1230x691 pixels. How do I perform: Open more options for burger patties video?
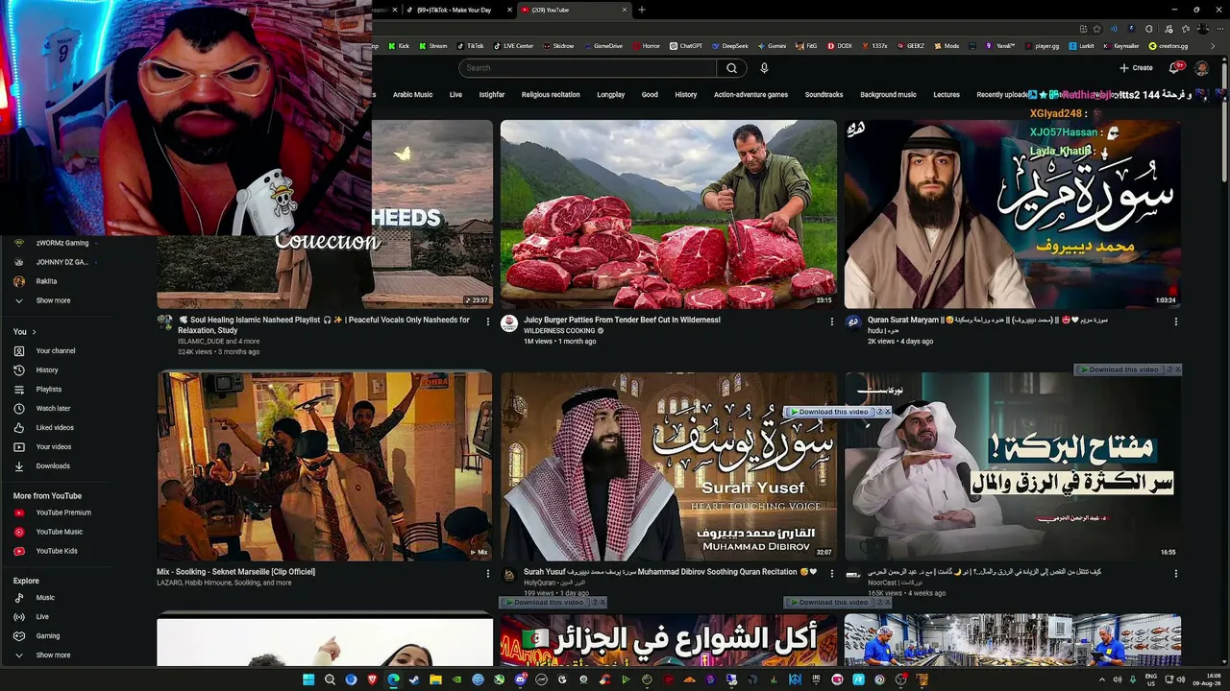point(832,322)
